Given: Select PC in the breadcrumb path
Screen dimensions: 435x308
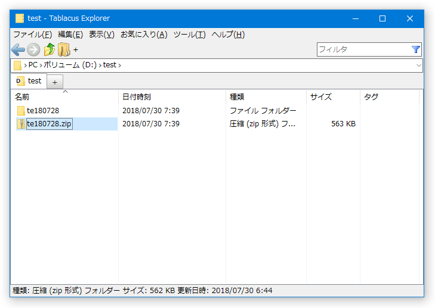Looking at the screenshot, I should click(x=33, y=65).
